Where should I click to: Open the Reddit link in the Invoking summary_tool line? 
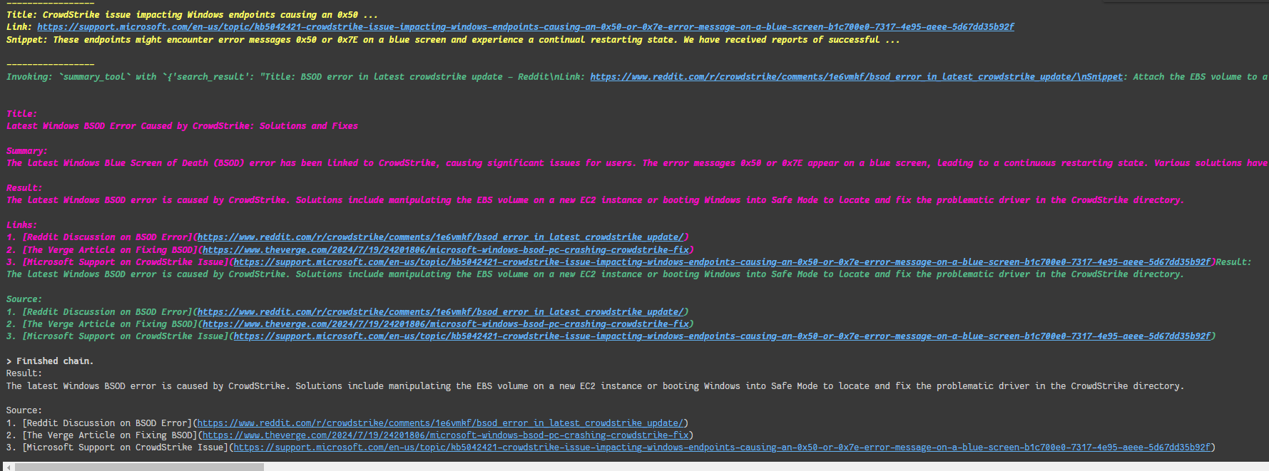pos(857,77)
